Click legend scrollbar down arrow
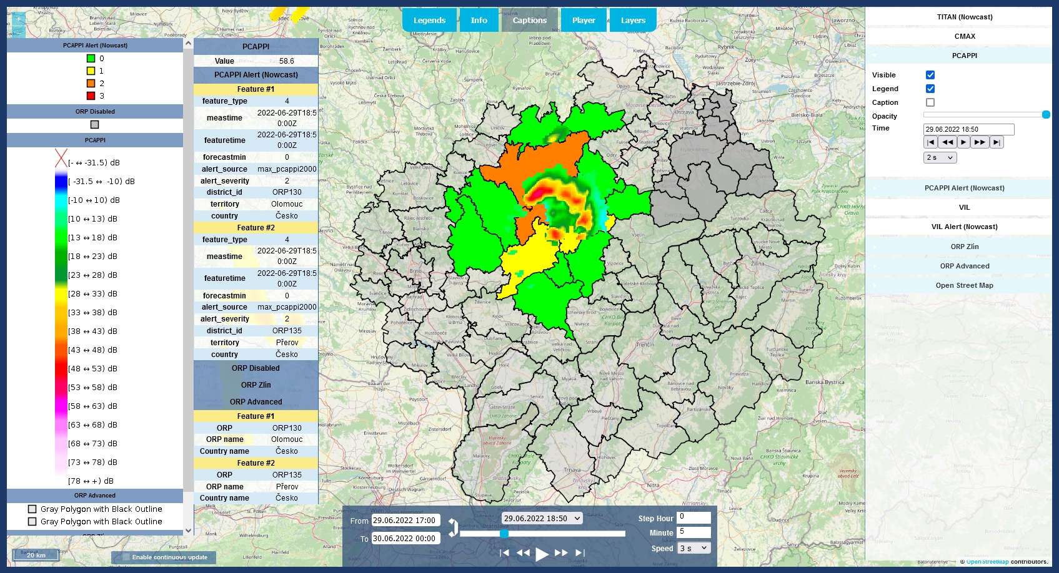Image resolution: width=1059 pixels, height=573 pixels. tap(188, 531)
